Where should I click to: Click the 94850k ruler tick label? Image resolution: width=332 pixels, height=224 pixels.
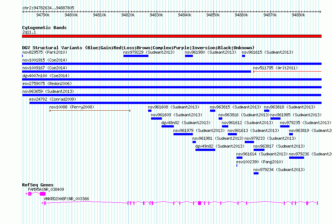pyautogui.click(x=213, y=15)
